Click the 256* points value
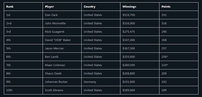The height and width of the screenshot is (97, 202). click(x=165, y=57)
